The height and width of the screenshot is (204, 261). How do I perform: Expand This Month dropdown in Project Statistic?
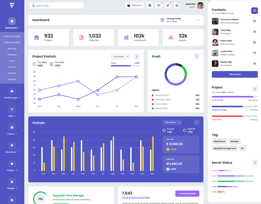click(120, 57)
